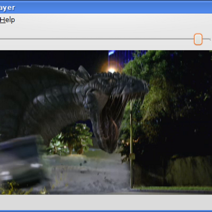Click the seek slider handle
Screen dimensions: 212x212
click(x=198, y=39)
